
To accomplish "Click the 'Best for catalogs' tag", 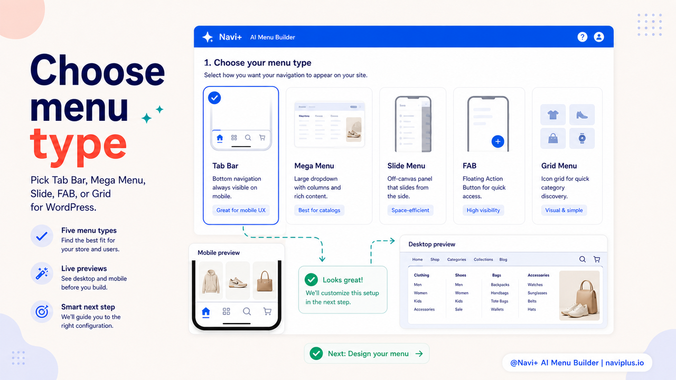I will point(319,210).
